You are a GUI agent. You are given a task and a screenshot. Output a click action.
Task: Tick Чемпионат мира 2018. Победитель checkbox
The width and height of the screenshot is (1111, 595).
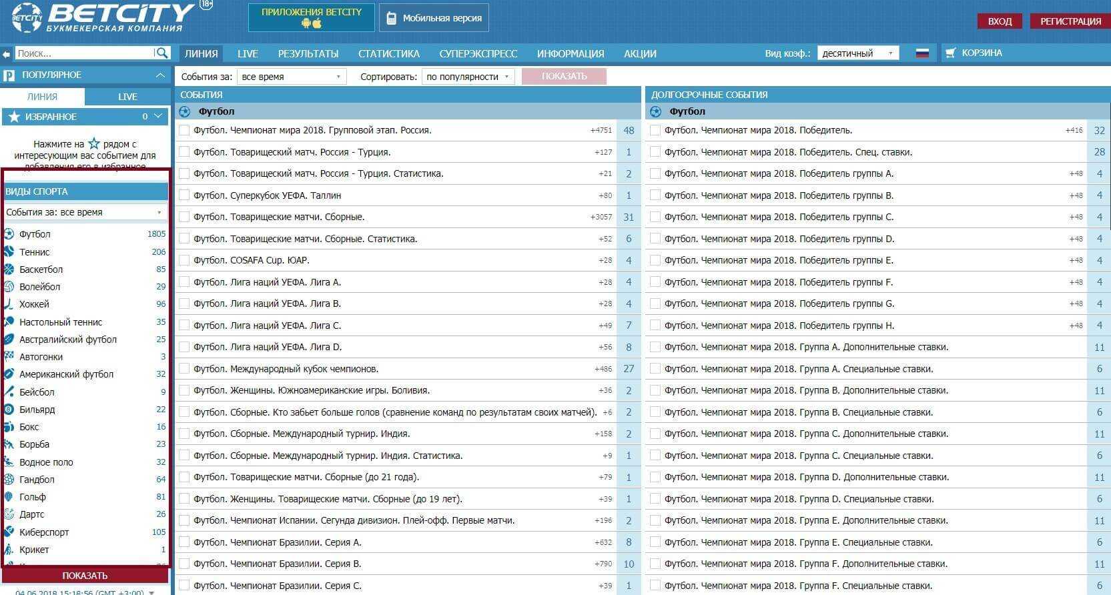[655, 130]
